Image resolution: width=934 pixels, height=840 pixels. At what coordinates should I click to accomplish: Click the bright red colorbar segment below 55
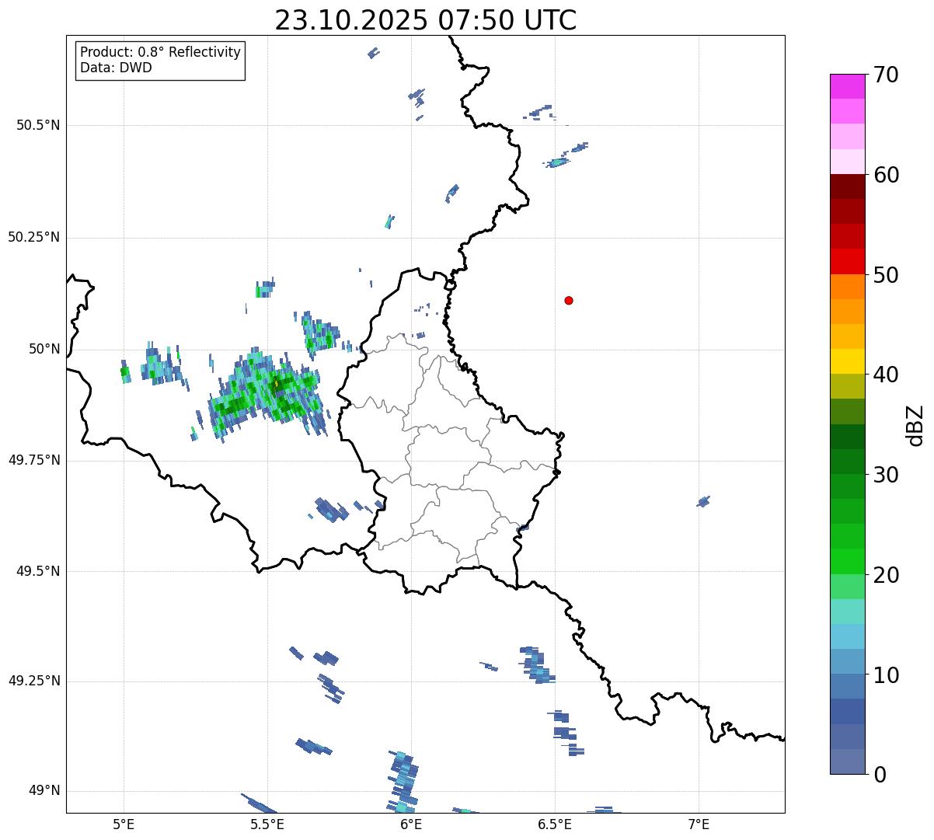(848, 261)
